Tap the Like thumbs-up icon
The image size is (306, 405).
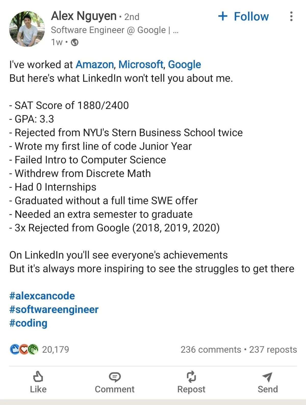coord(38,377)
